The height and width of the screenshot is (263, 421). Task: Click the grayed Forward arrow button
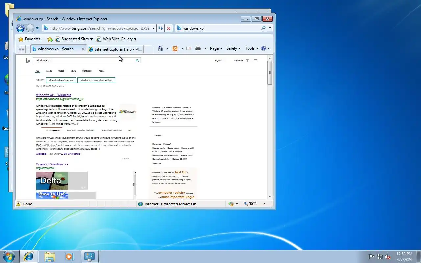click(x=30, y=28)
